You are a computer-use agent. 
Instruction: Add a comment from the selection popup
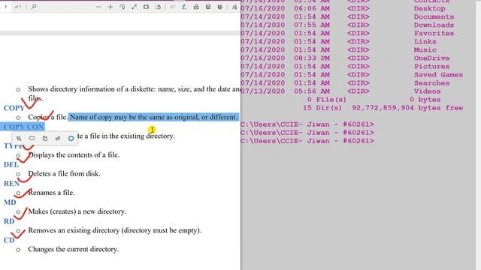click(32, 138)
